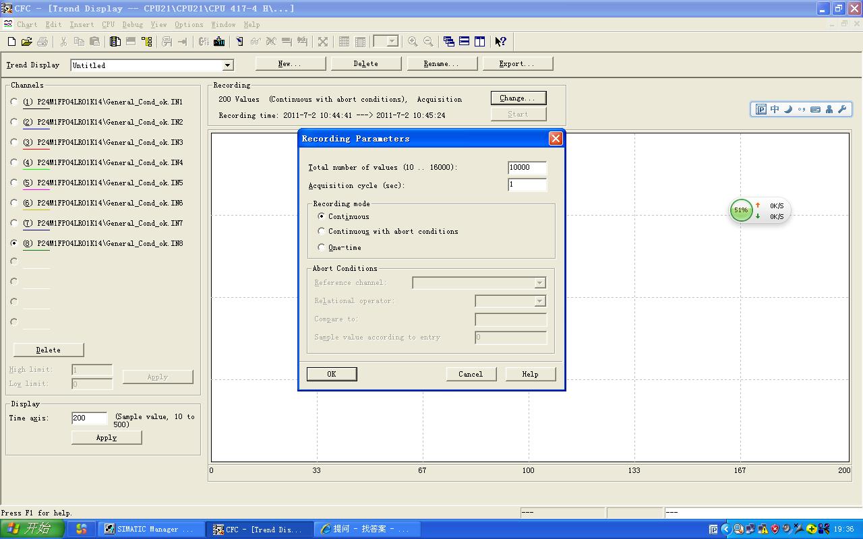Click the moon icon in IME bar
Image resolution: width=863 pixels, height=539 pixels.
point(788,109)
